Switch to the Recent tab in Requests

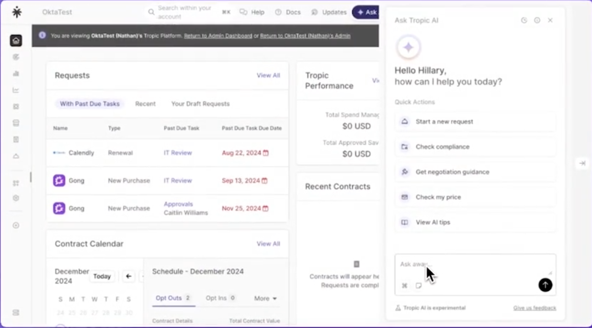pyautogui.click(x=145, y=103)
